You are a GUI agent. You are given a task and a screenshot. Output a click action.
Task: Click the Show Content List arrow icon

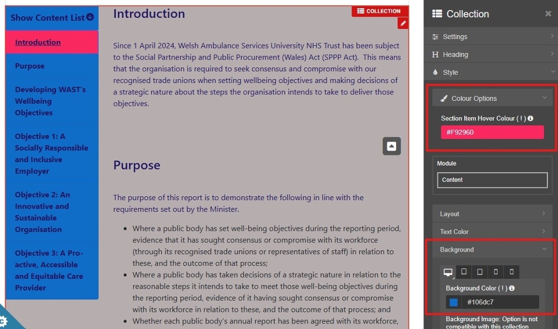(90, 17)
